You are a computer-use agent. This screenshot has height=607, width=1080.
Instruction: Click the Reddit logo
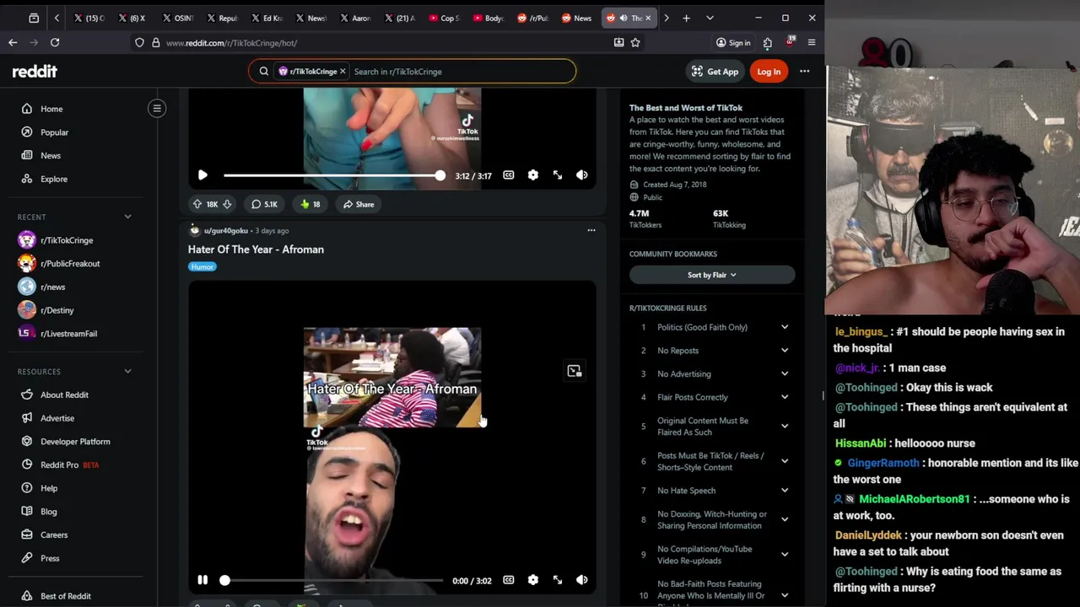pyautogui.click(x=35, y=72)
